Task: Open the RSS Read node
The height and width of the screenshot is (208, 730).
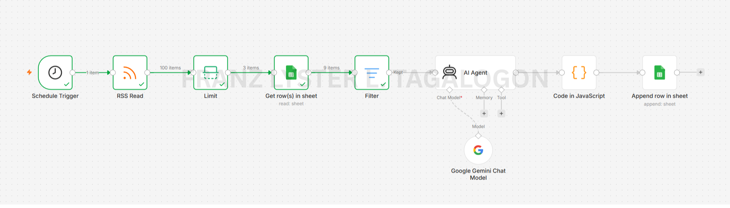Action: (x=130, y=72)
